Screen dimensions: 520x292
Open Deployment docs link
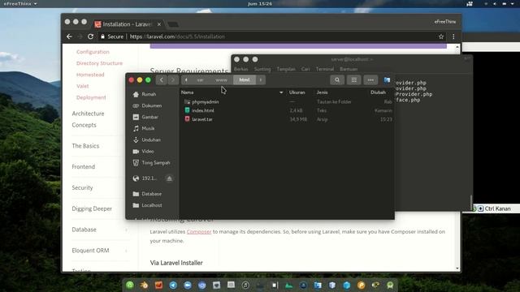tap(91, 97)
